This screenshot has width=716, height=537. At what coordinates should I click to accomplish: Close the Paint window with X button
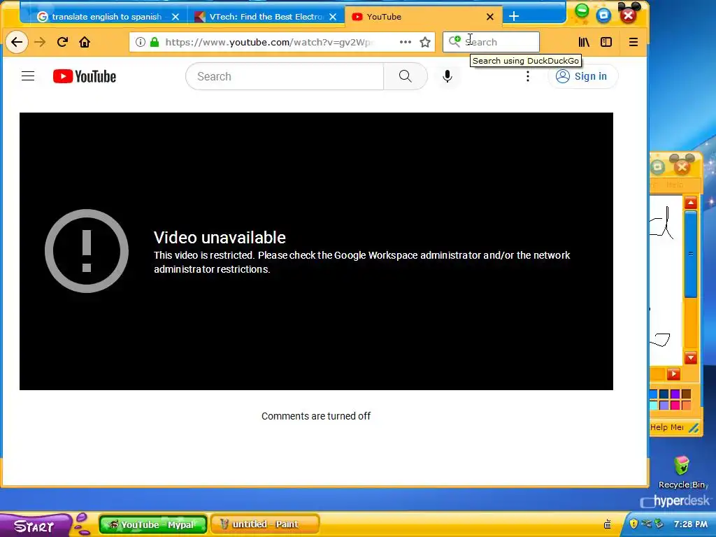click(682, 168)
